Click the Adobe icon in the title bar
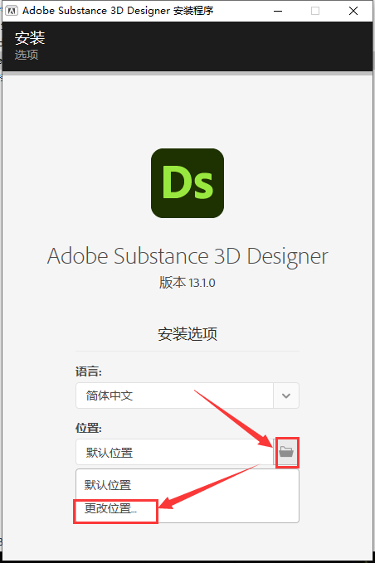Viewport: 375px width, 563px height. pos(12,11)
